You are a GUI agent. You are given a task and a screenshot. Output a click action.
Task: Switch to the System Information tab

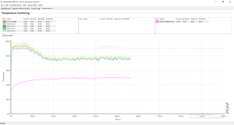tap(21, 8)
